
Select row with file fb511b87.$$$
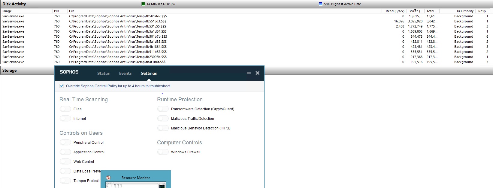246,52
